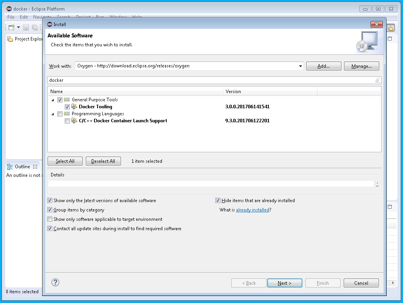Screen dimensions: 403x303
Task: Click the docker filter text field
Action: [x=211, y=80]
